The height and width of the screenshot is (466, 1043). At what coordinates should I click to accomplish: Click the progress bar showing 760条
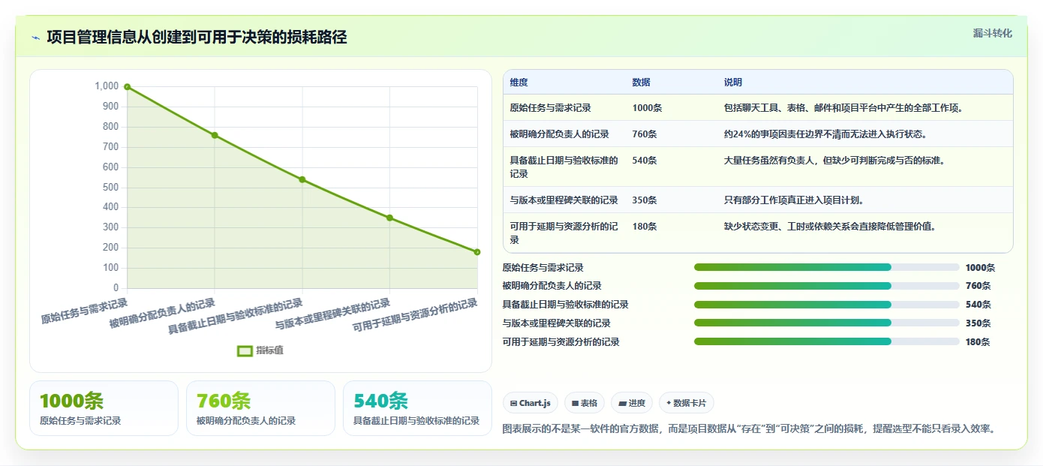click(827, 286)
